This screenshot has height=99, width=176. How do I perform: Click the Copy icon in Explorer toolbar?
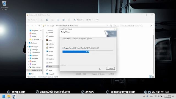coord(47,20)
